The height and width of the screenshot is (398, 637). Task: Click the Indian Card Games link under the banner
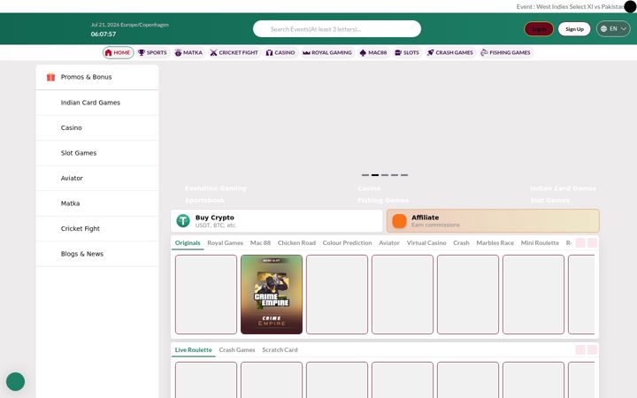(563, 188)
